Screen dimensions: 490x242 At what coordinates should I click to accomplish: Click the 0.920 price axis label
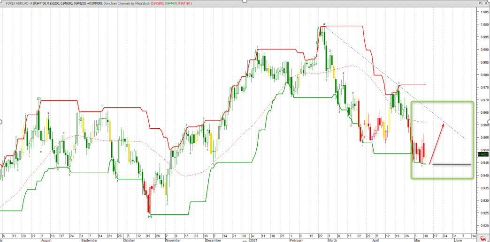[484, 226]
